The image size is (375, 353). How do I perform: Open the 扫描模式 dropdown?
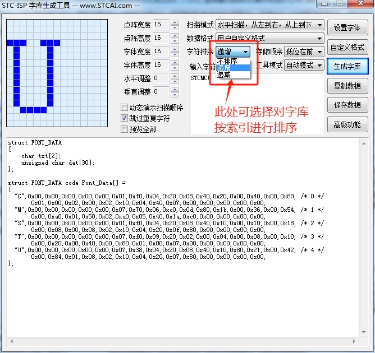pos(269,25)
